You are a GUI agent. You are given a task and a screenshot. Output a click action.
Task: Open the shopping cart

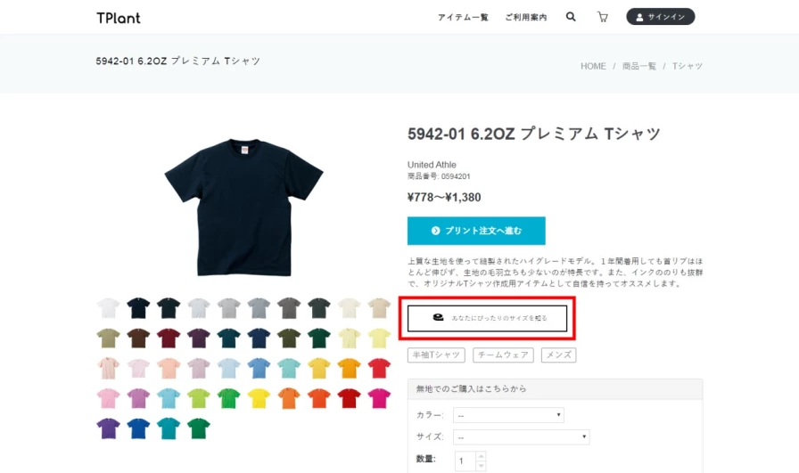coord(603,17)
